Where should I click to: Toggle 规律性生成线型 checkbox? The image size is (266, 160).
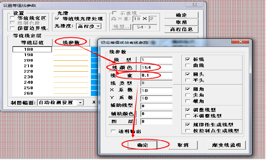click(x=188, y=125)
